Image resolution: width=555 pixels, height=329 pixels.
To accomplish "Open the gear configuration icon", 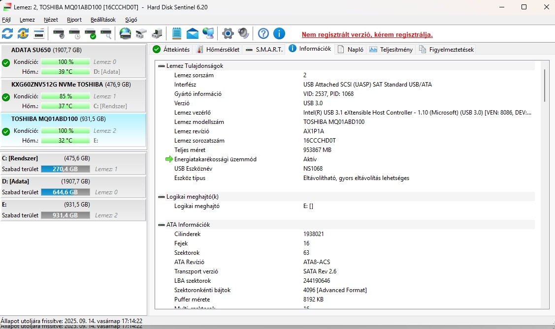I will coord(228,33).
